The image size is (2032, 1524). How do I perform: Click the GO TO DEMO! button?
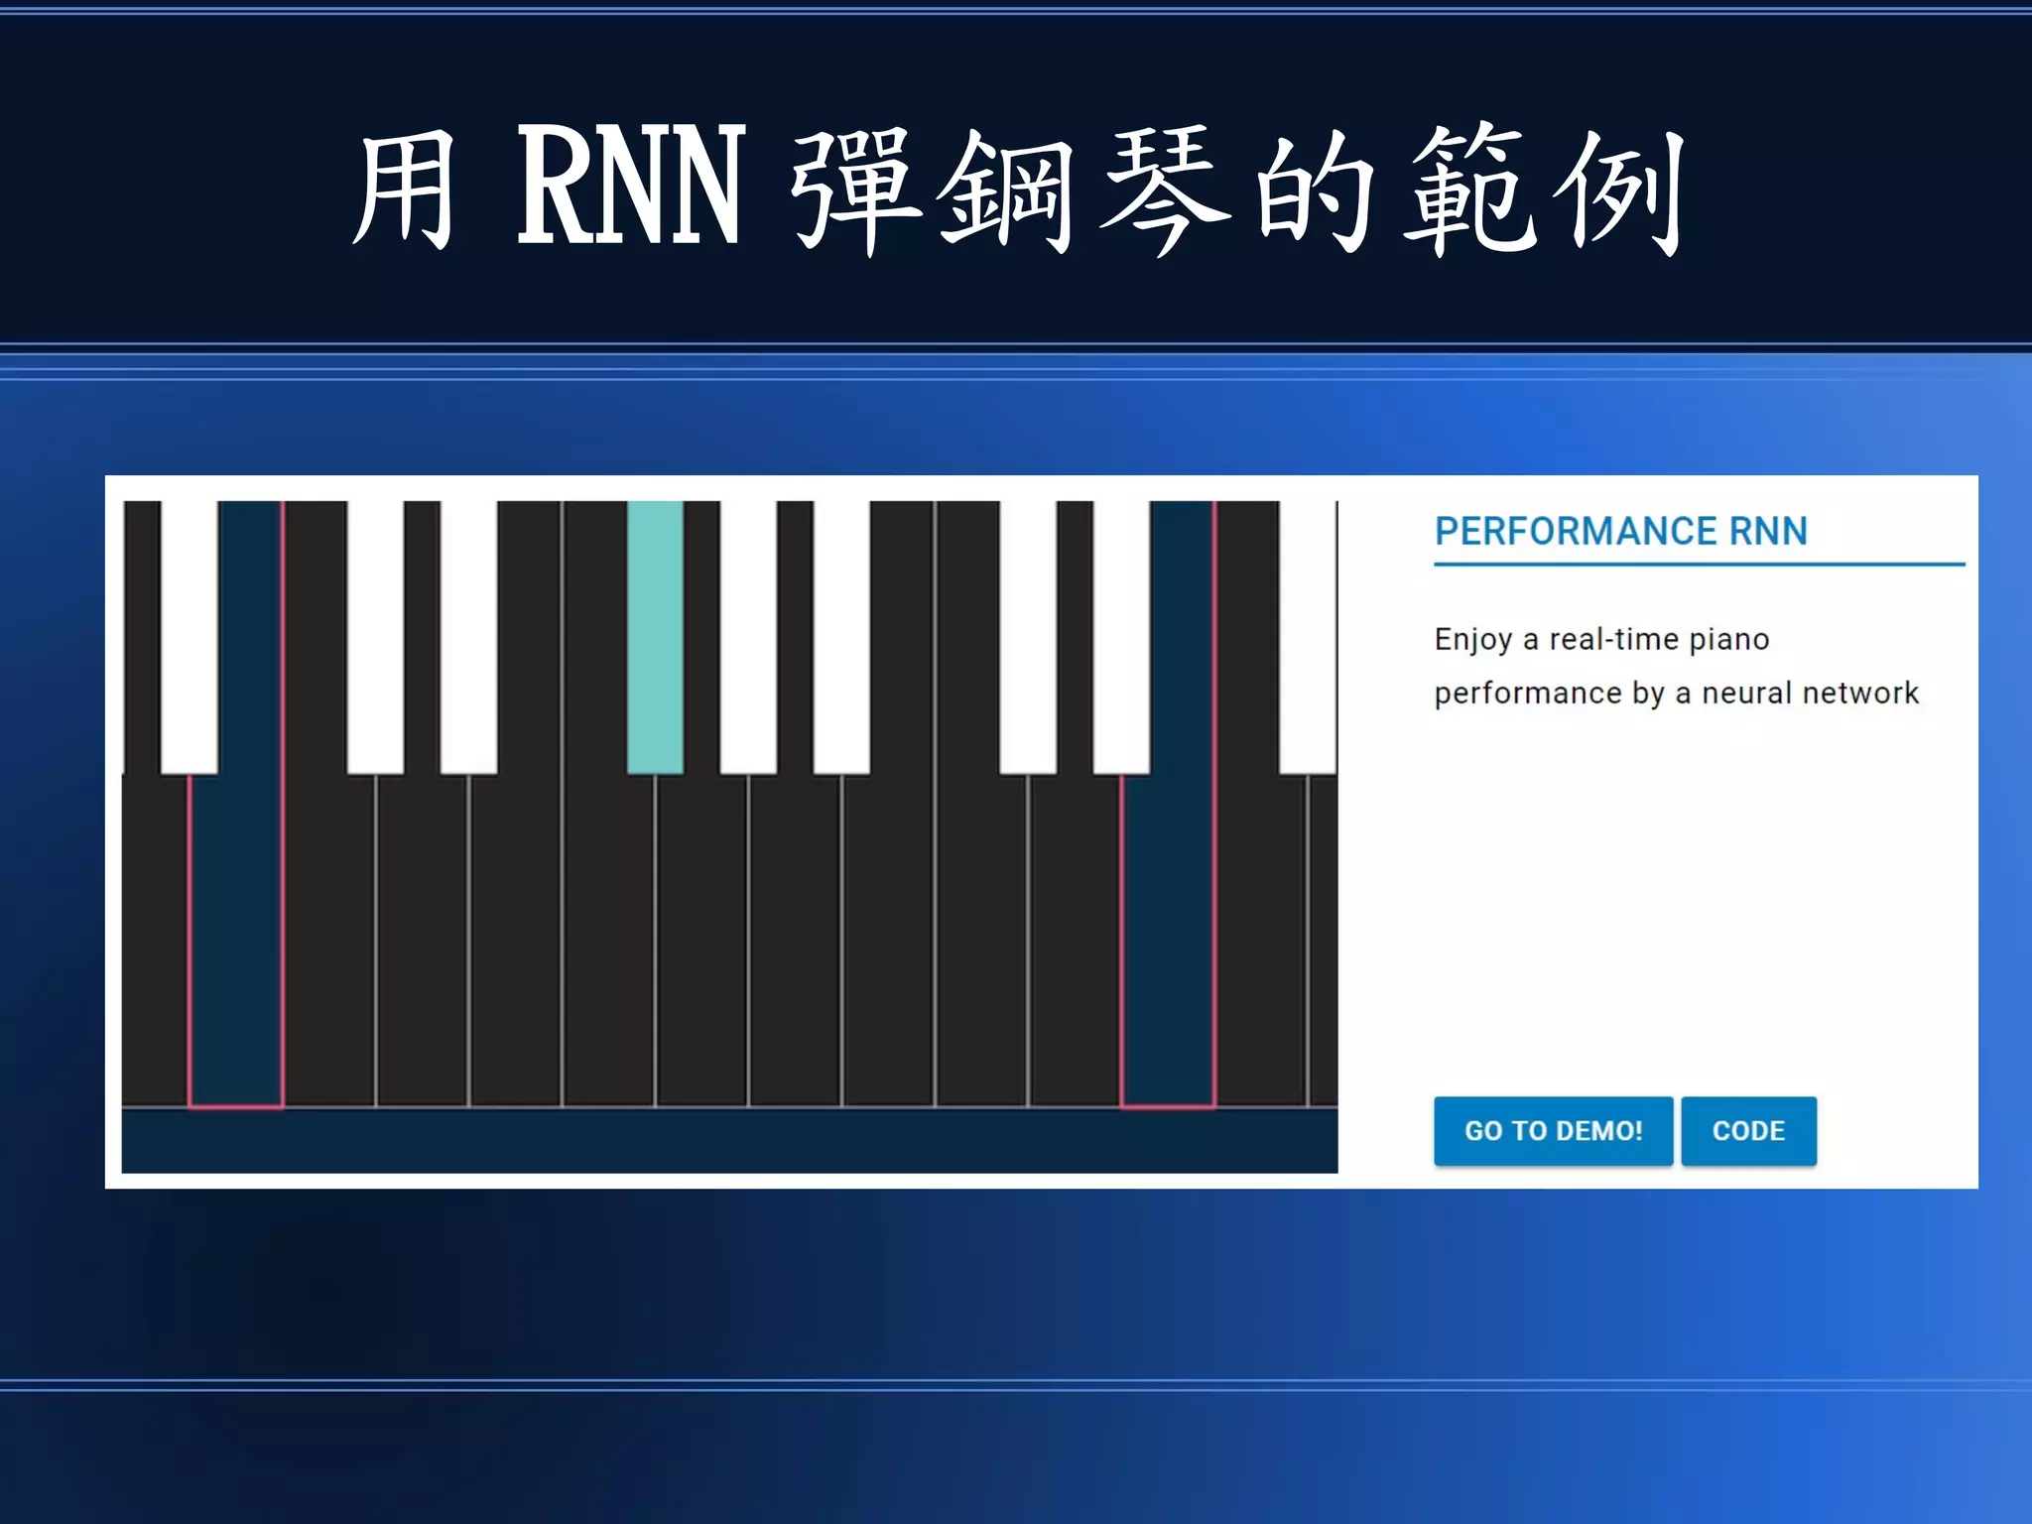pyautogui.click(x=1553, y=1130)
